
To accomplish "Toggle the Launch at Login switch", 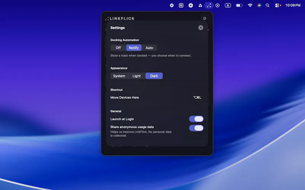I will (x=196, y=119).
